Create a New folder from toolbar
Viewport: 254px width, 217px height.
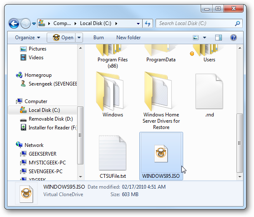[128, 38]
